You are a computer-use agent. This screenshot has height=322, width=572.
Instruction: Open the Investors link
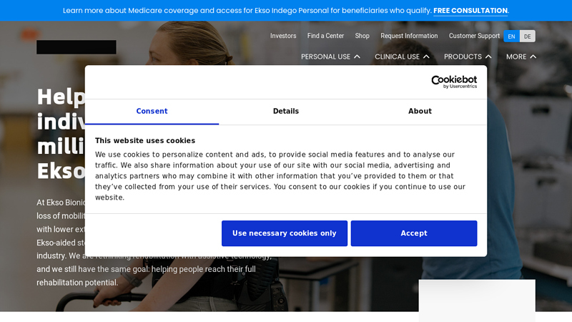283,36
